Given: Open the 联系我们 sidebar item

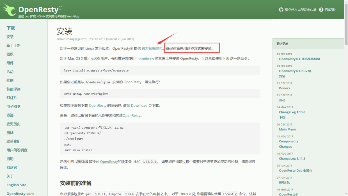Looking at the screenshot, I should [x=13, y=141].
